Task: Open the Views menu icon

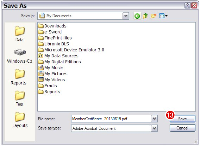Action: click(163, 16)
